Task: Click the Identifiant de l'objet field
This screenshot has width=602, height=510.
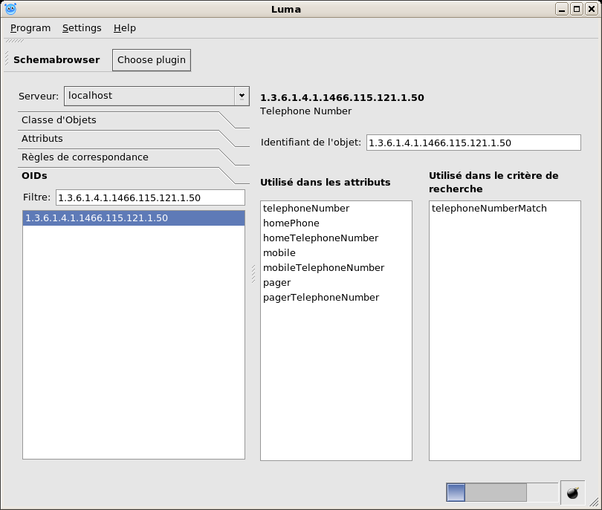Action: tap(473, 143)
